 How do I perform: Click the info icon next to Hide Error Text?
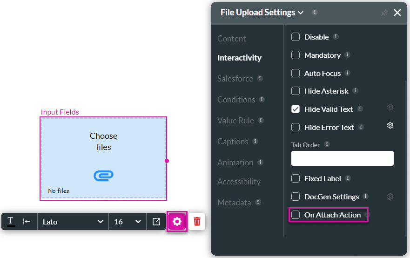pyautogui.click(x=361, y=127)
